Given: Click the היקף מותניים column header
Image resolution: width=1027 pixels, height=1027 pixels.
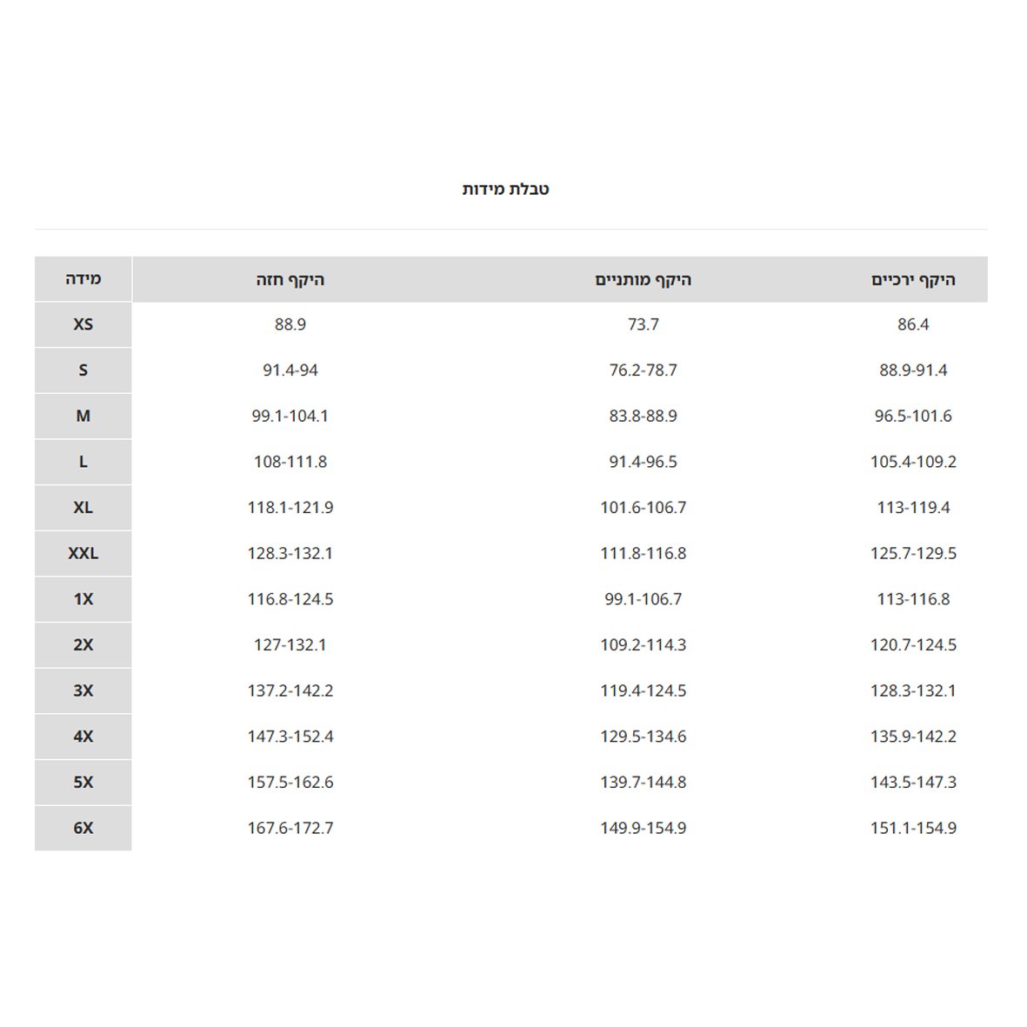Looking at the screenshot, I should 644,280.
